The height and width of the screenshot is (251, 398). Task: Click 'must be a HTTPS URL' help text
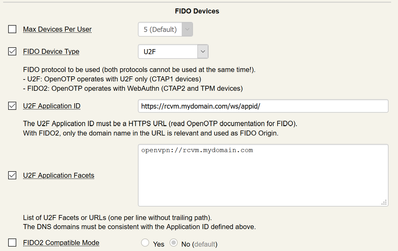160,124
